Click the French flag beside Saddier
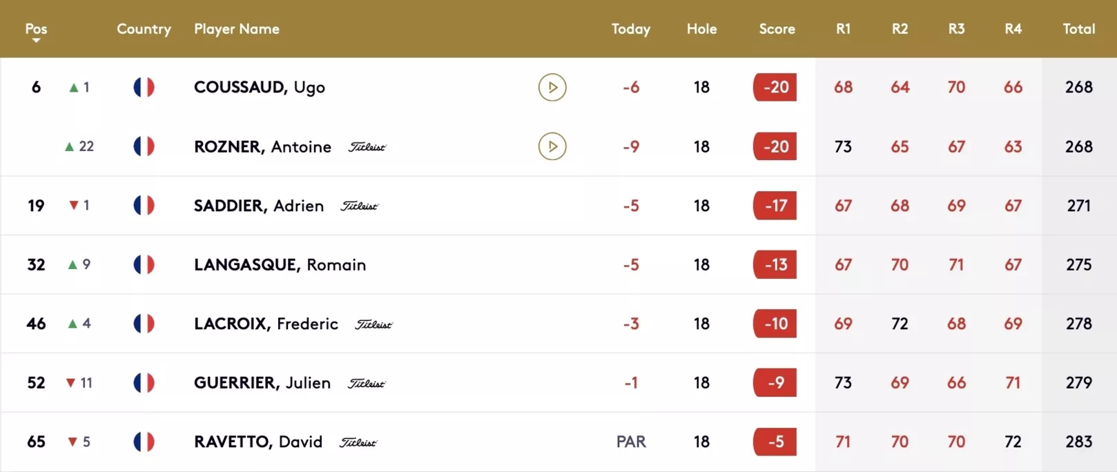 [x=144, y=206]
